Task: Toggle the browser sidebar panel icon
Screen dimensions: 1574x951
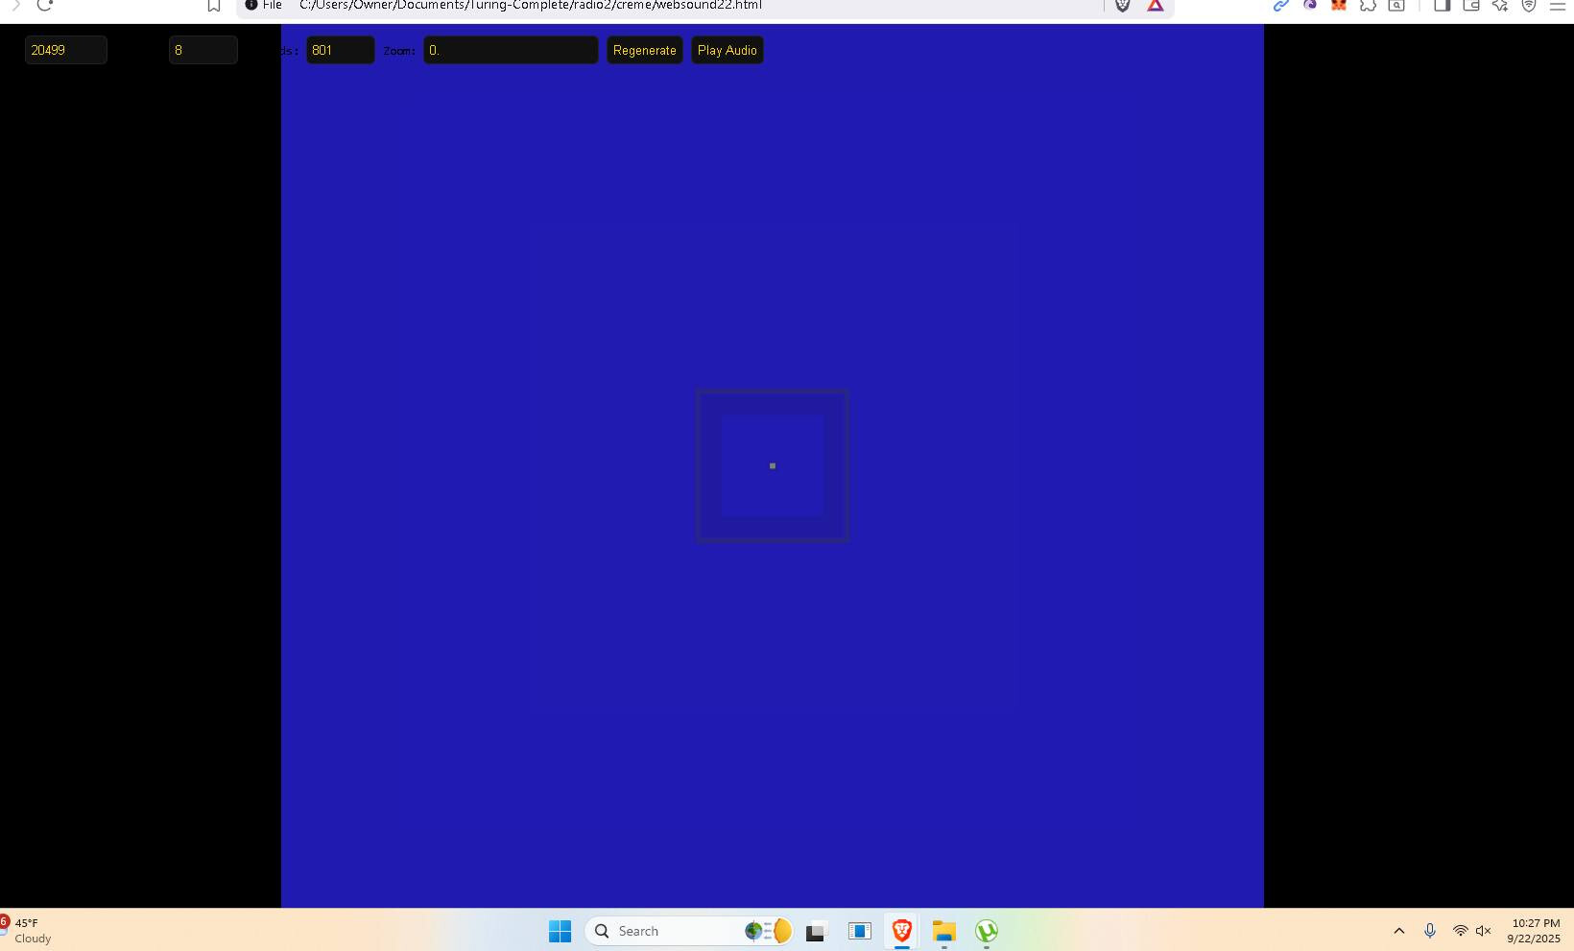Action: [x=1442, y=6]
